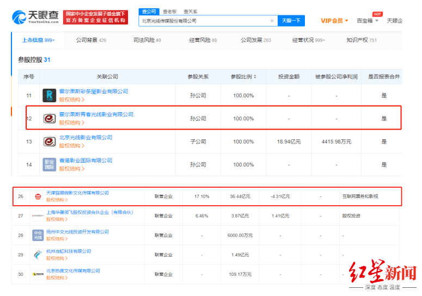
Task: Click the 被参股公司净利润 column header
Action: tap(337, 77)
